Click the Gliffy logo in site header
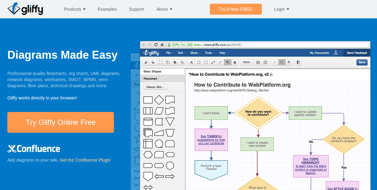The width and height of the screenshot is (377, 190). click(x=25, y=9)
